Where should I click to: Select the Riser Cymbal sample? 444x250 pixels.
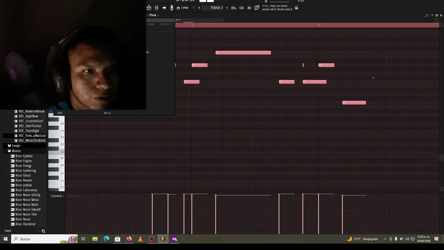tap(22, 156)
